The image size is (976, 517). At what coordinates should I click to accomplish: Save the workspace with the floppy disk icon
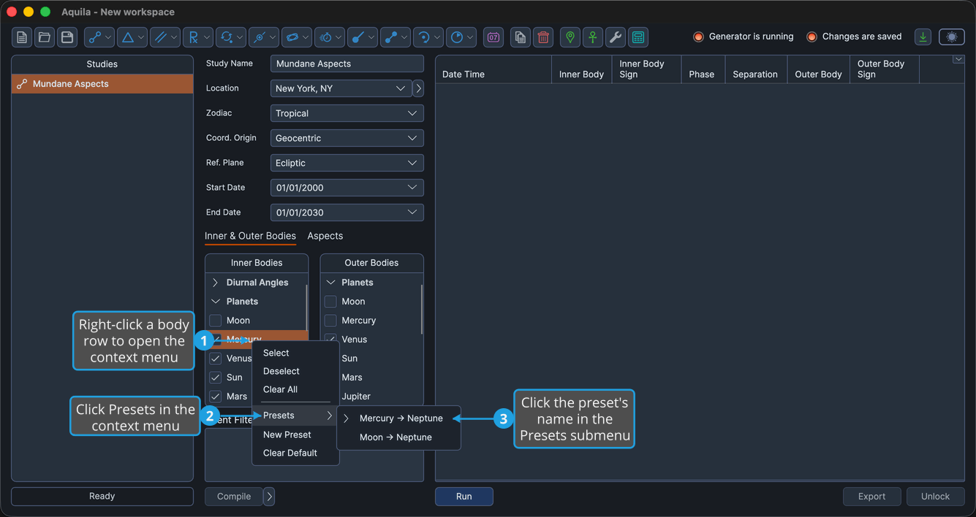(67, 37)
